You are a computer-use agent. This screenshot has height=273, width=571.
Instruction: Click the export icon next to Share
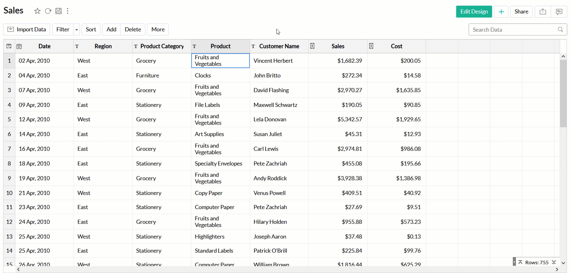(x=543, y=12)
